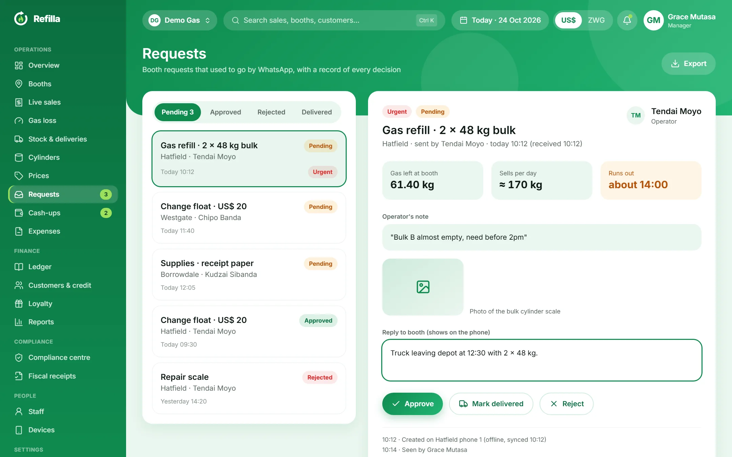Reject the gas refill request
The width and height of the screenshot is (732, 457).
tap(566, 404)
